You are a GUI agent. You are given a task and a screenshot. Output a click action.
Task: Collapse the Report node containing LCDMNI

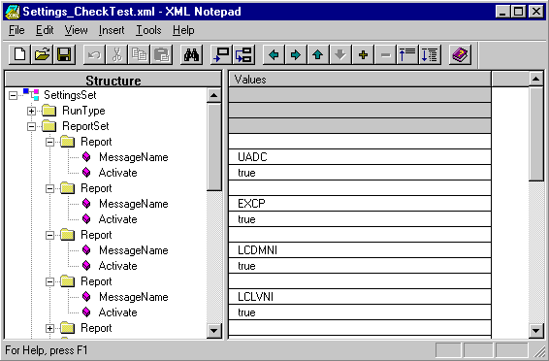tap(50, 235)
